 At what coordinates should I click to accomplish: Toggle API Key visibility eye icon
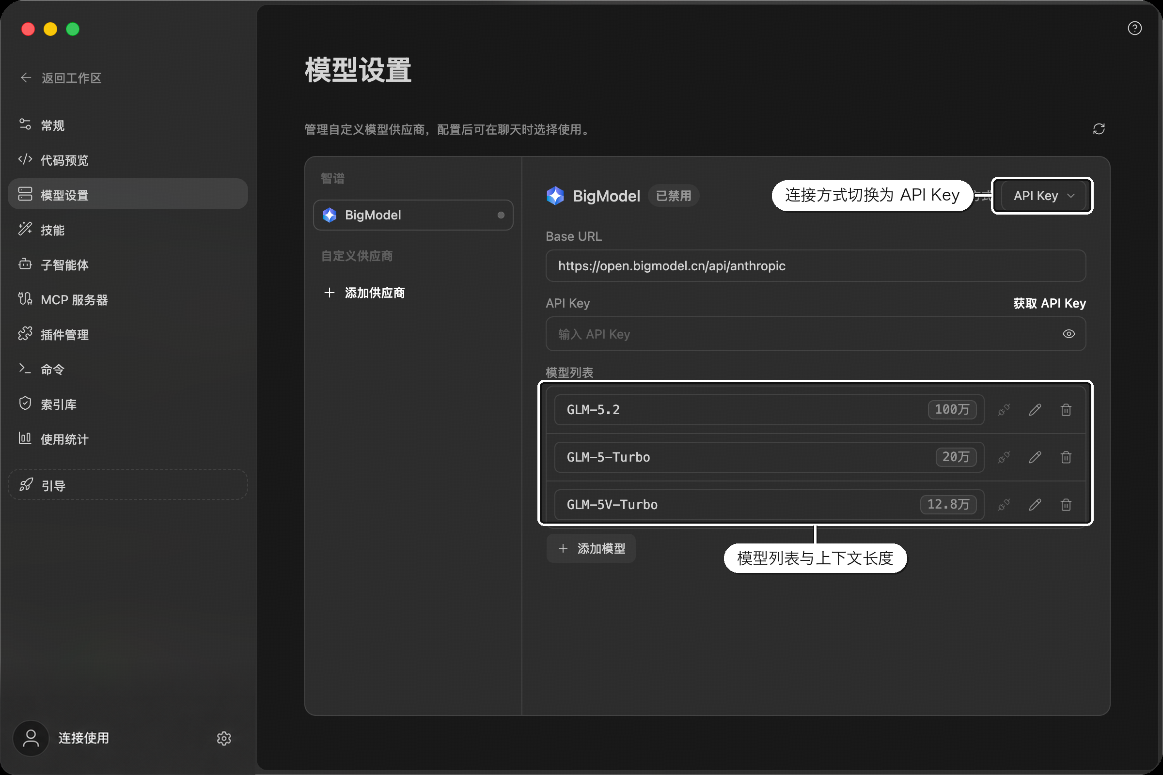pos(1069,334)
